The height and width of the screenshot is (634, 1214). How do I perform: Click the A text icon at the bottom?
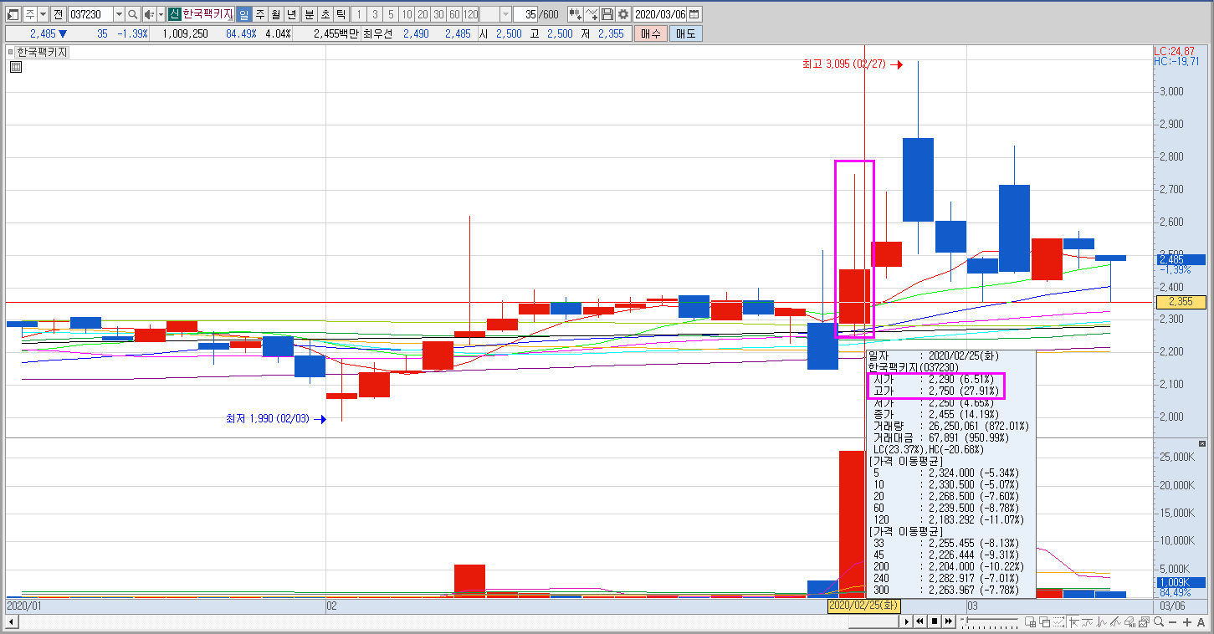1201,622
